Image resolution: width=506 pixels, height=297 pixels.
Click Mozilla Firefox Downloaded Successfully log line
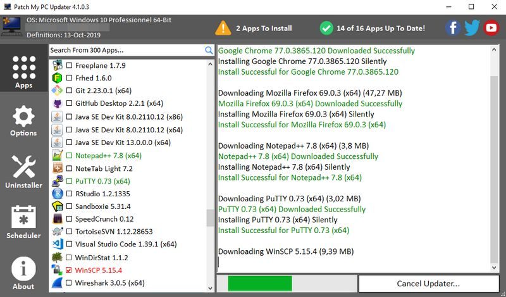coord(310,103)
